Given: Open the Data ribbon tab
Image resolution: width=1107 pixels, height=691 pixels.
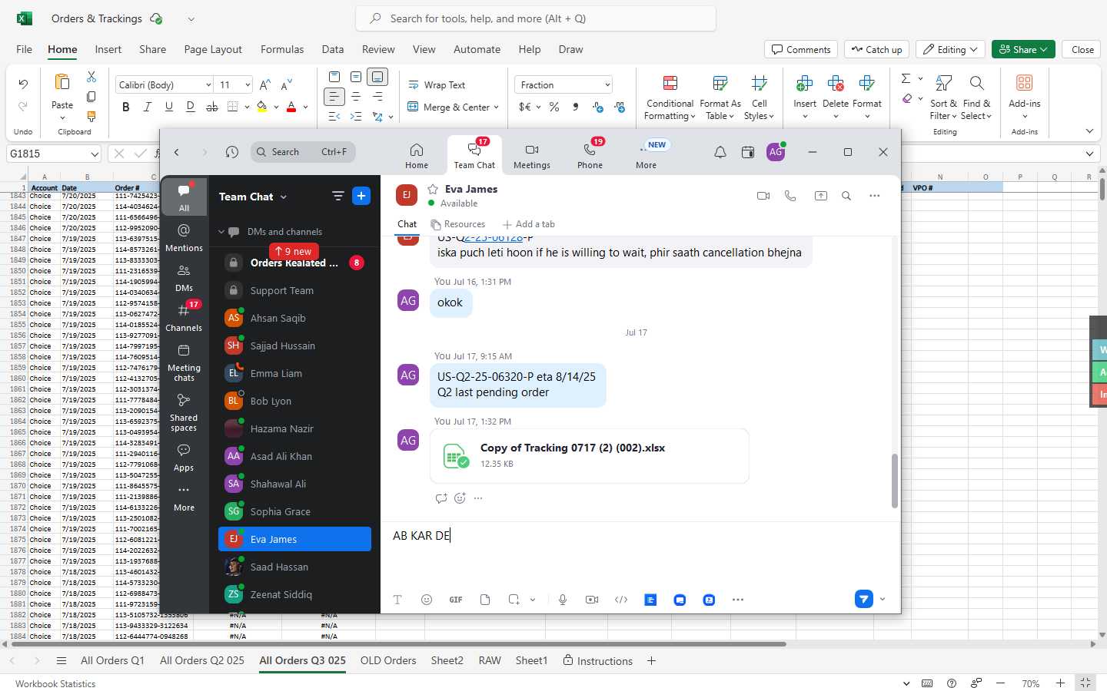Looking at the screenshot, I should pos(333,49).
